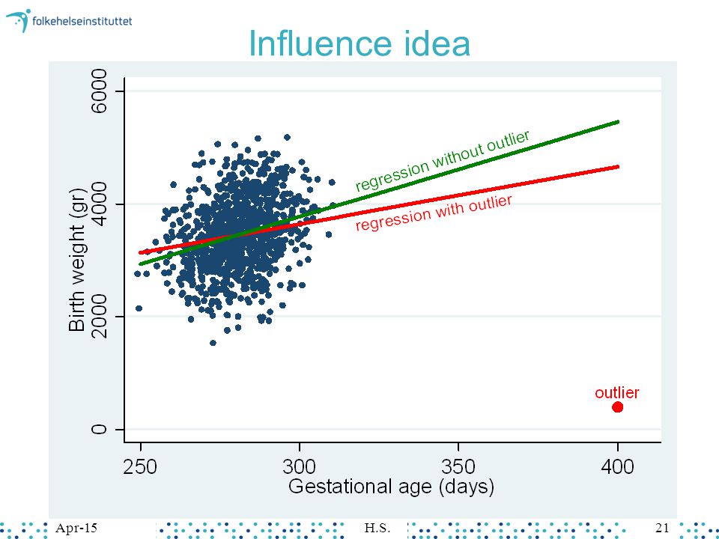The image size is (719, 539).
Task: Click the H.S. author initials footer
Action: click(377, 528)
